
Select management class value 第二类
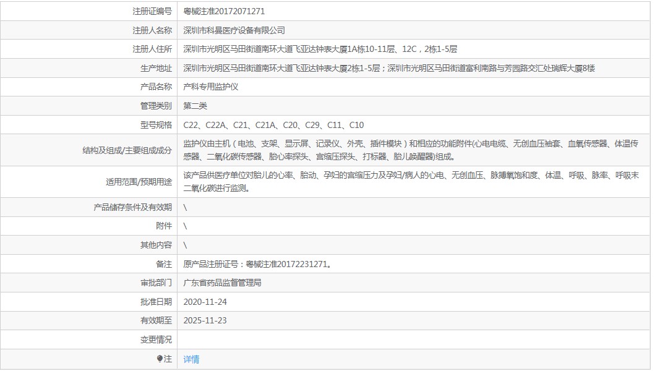click(195, 106)
